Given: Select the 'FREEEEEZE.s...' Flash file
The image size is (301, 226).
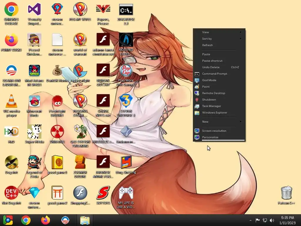Looking at the screenshot, I should pyautogui.click(x=103, y=134).
